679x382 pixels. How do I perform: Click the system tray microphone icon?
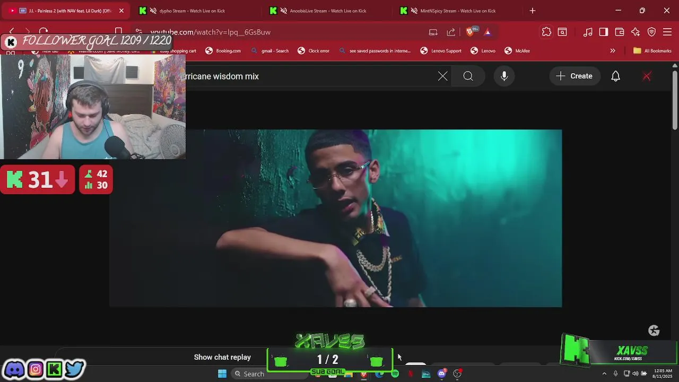(x=615, y=374)
